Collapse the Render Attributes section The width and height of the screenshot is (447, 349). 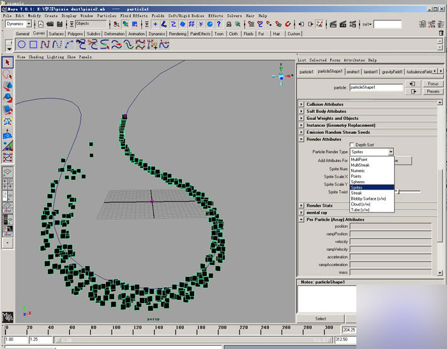pyautogui.click(x=301, y=139)
